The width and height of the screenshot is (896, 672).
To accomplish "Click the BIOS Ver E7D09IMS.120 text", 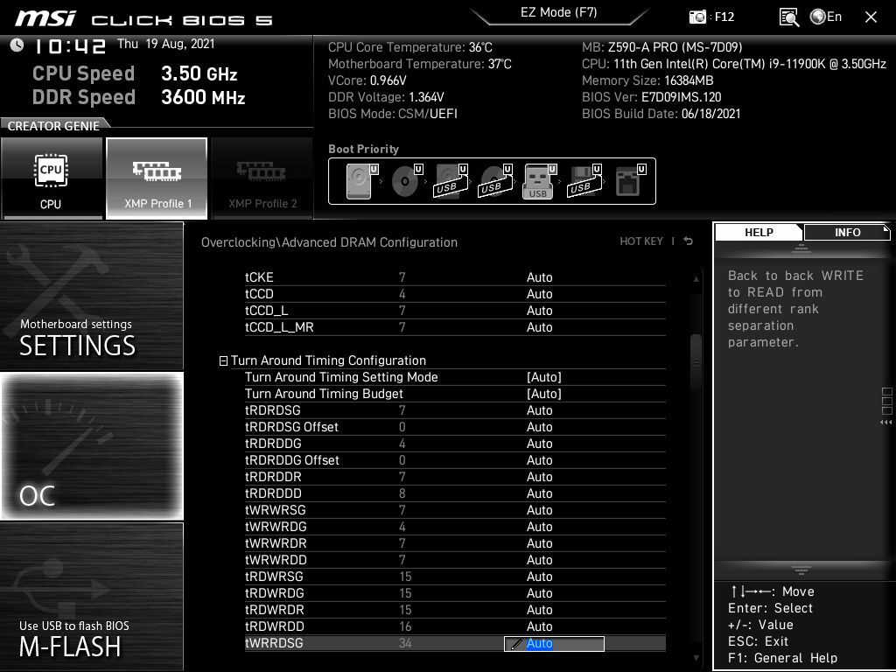I will [651, 97].
